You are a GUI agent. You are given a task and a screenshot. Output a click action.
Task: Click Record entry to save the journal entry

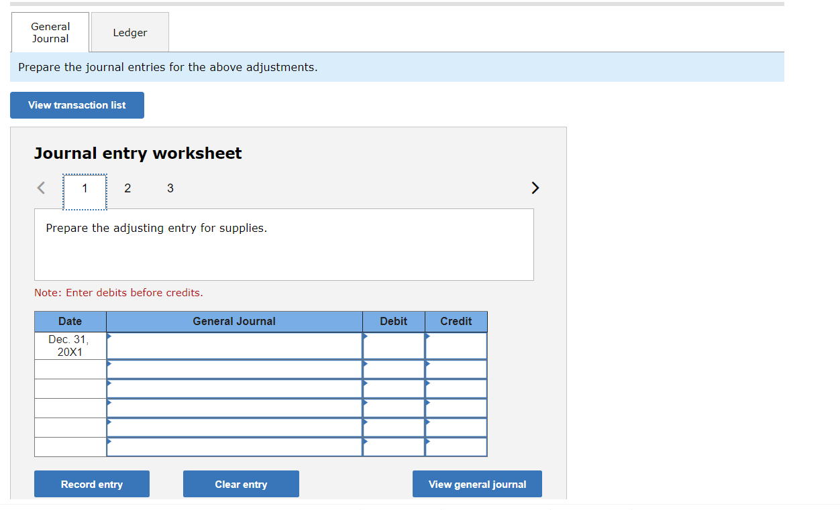coord(91,483)
